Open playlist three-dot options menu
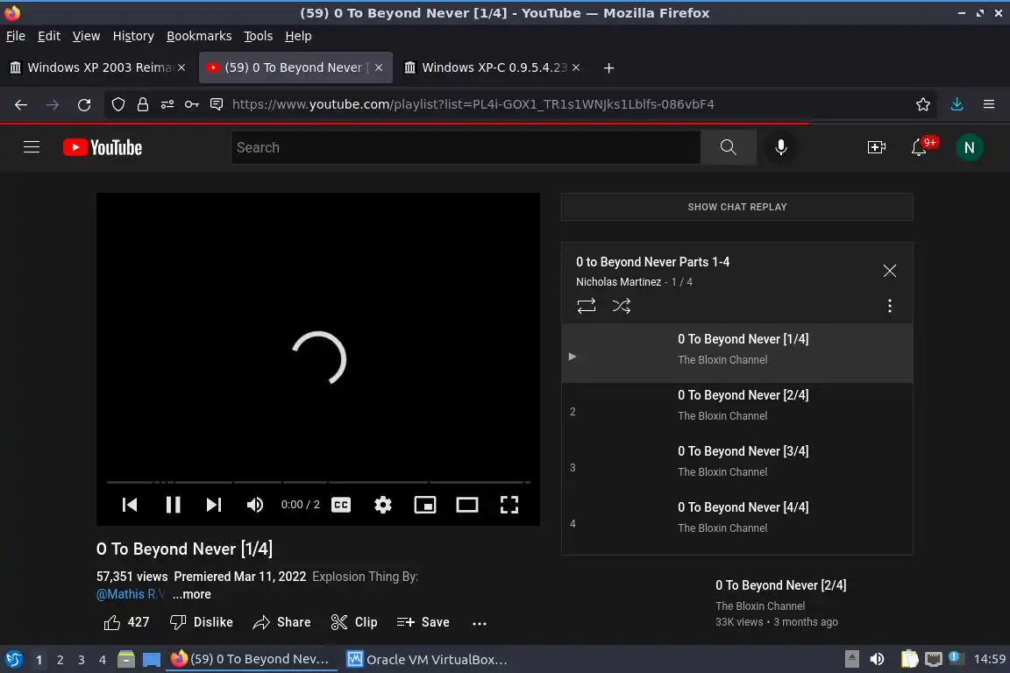This screenshot has height=673, width=1010. [x=890, y=306]
